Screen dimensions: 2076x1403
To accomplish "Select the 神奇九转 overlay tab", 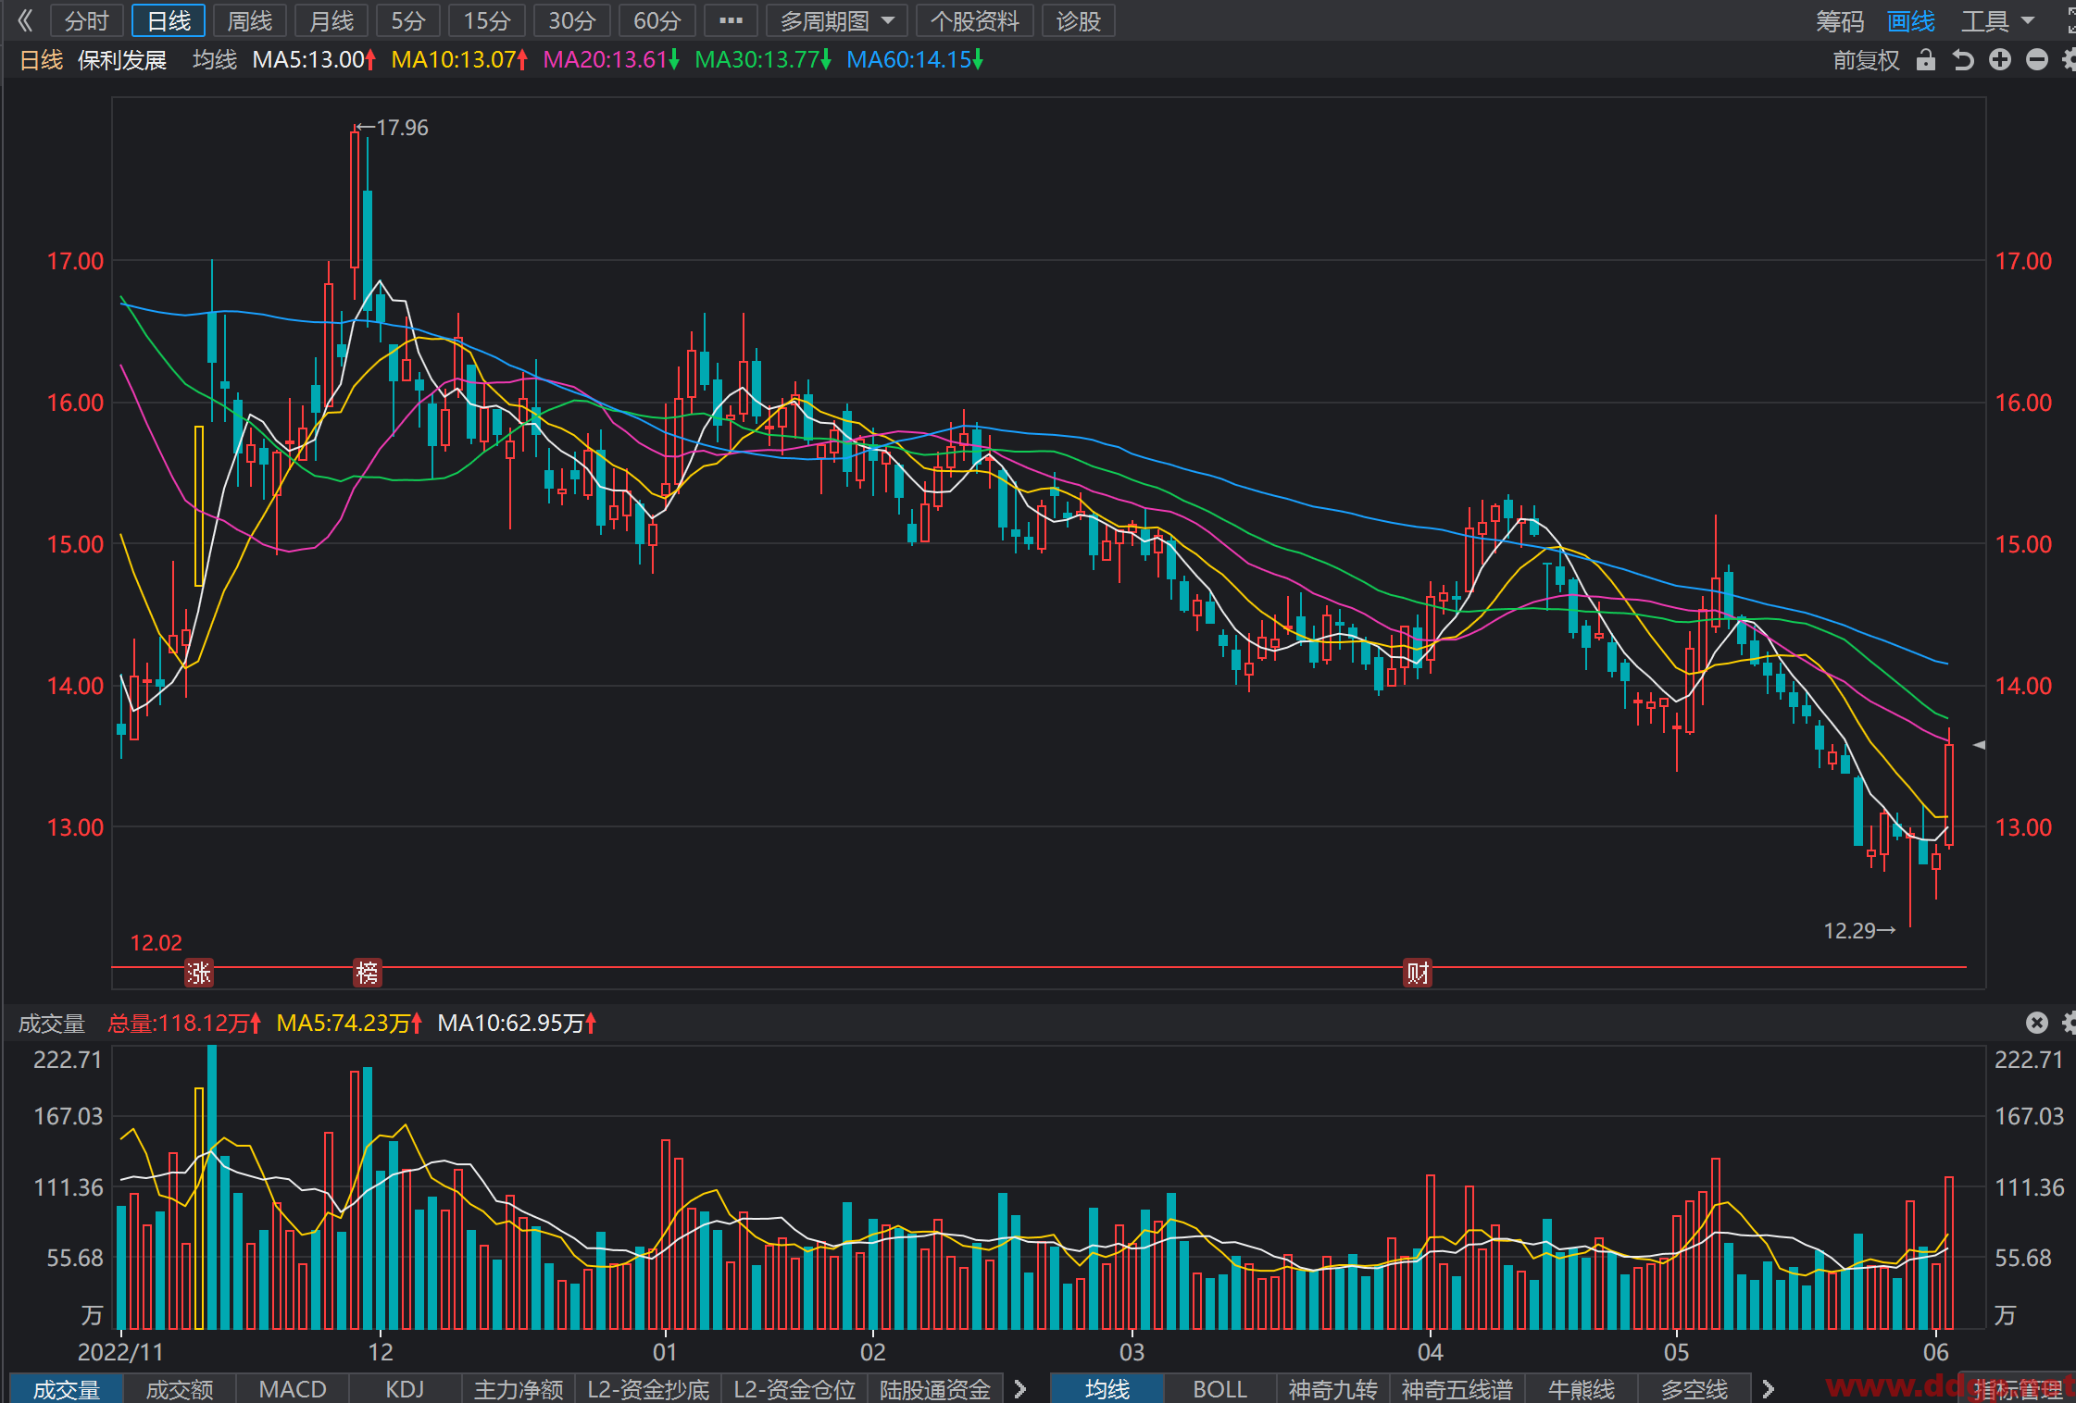I will [1332, 1388].
